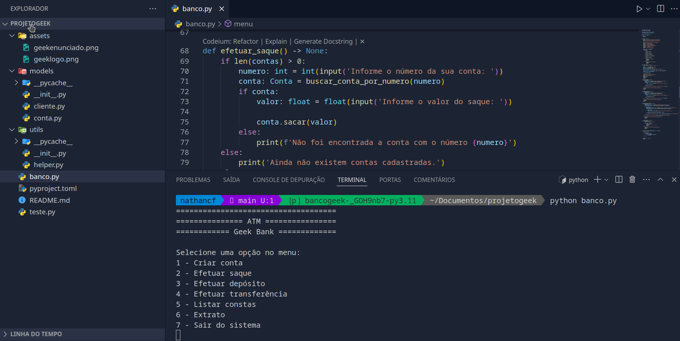Switch to COMENTÁRIOS panel tab
Screen dimensions: 680x341
coord(434,180)
